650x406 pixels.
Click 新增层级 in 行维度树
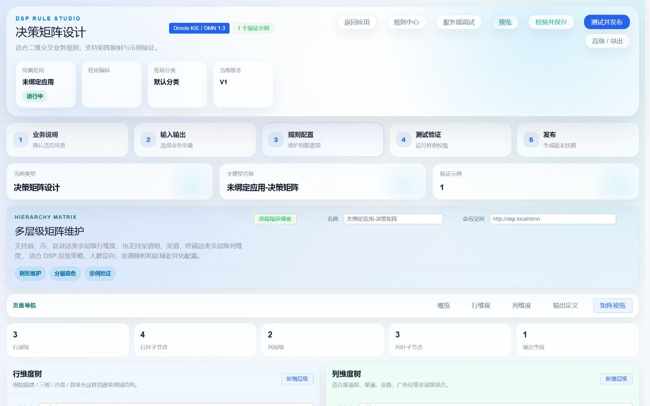tap(297, 379)
